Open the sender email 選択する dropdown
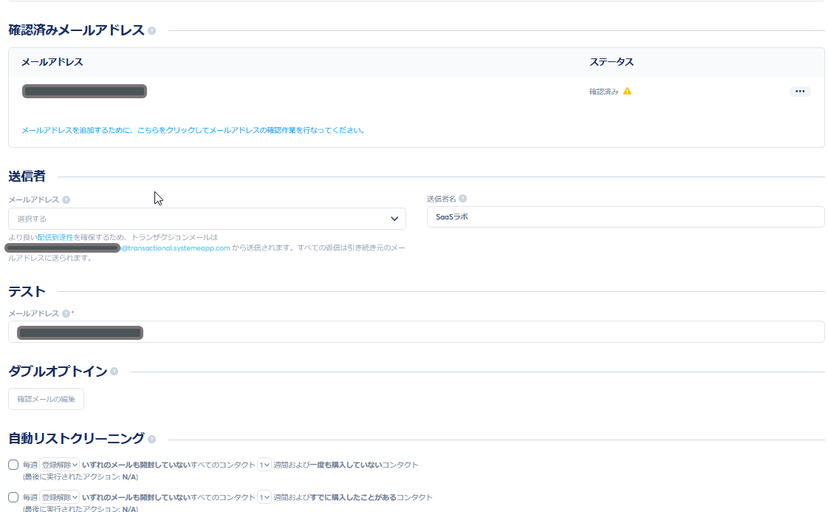Viewport: 828px width, 512px height. tap(207, 219)
